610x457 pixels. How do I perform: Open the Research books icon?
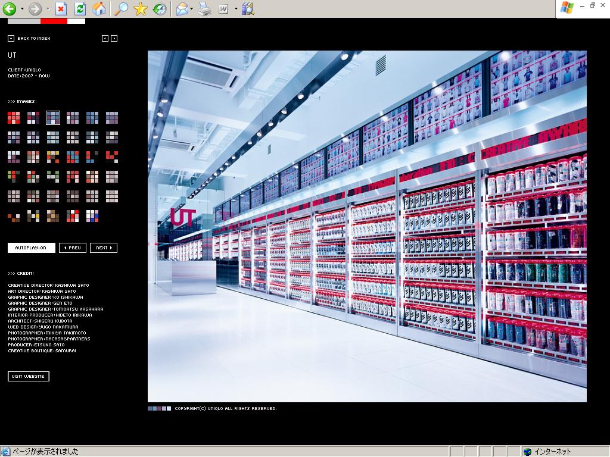pos(248,8)
